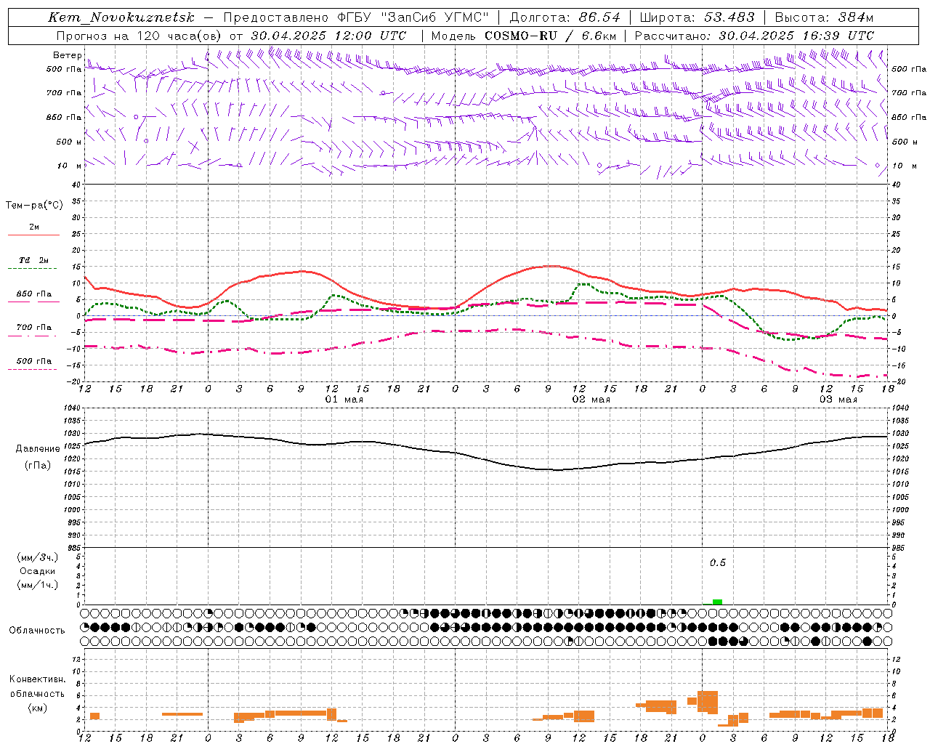
Task: Select the 'Прогноз на 120 часа(ов)' forecast length text
Action: [139, 36]
